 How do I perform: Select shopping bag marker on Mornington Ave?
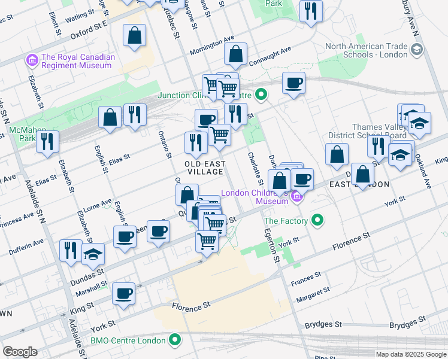235,54
